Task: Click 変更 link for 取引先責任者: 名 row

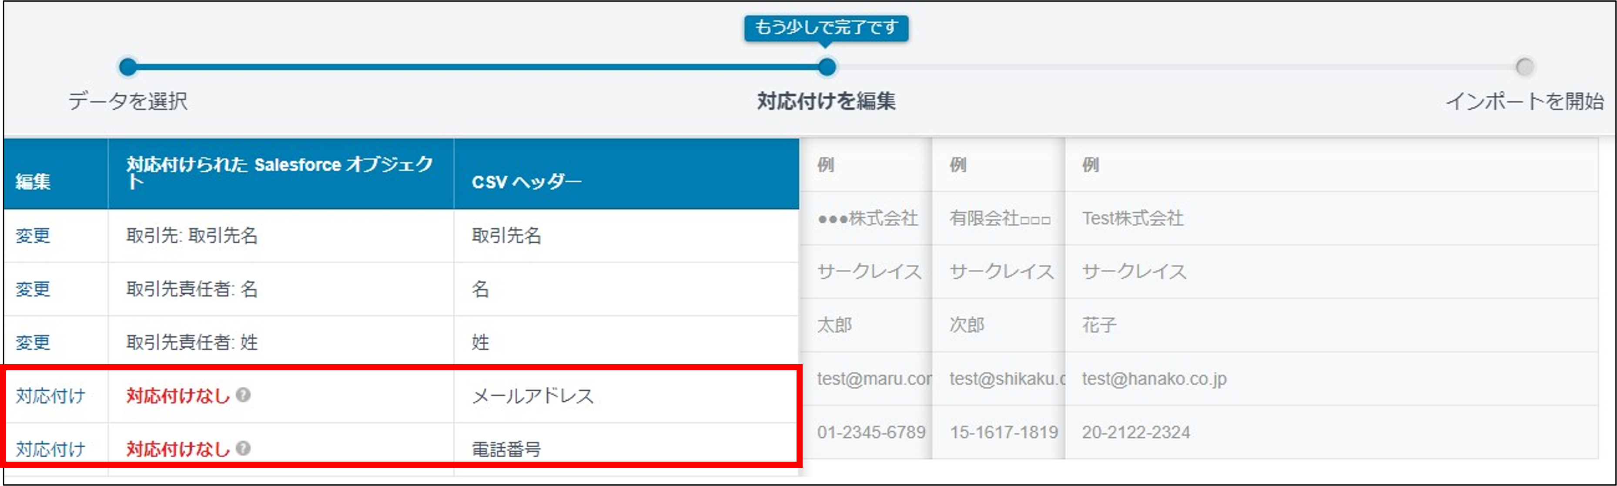Action: [33, 289]
